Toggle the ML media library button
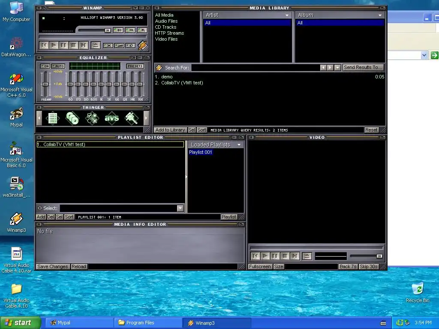This screenshot has height=329, width=439. click(x=130, y=30)
